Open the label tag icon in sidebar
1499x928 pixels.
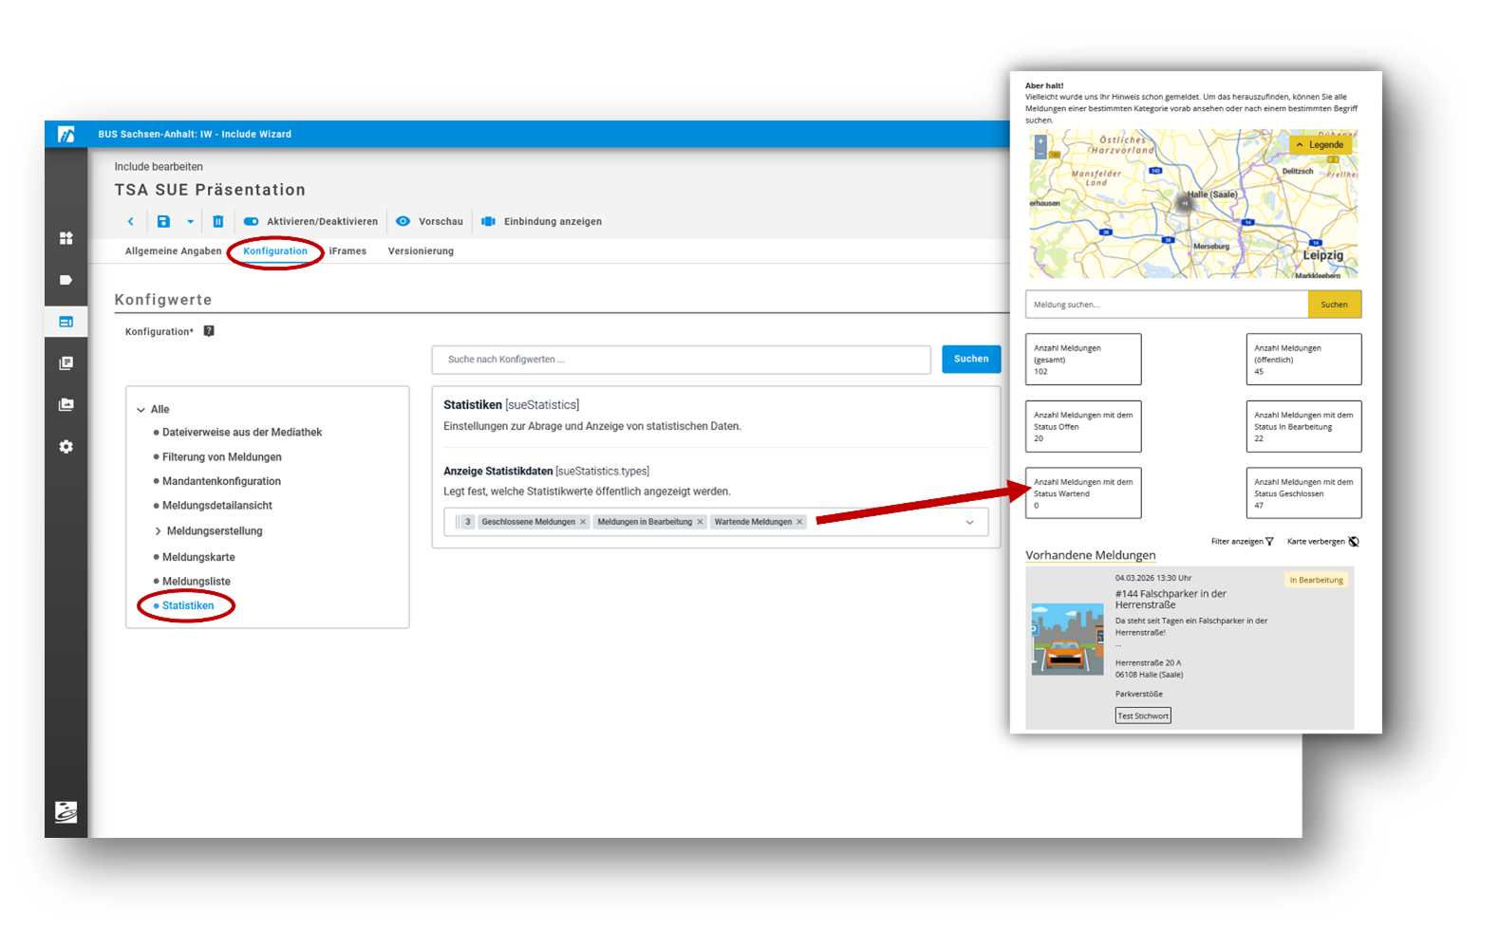click(x=66, y=280)
